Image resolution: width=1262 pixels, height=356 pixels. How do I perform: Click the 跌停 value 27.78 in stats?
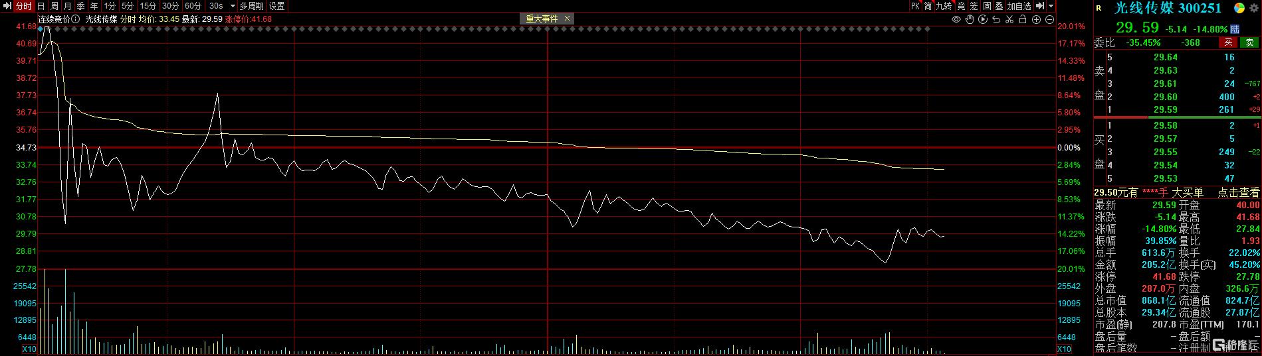[x=1247, y=276]
